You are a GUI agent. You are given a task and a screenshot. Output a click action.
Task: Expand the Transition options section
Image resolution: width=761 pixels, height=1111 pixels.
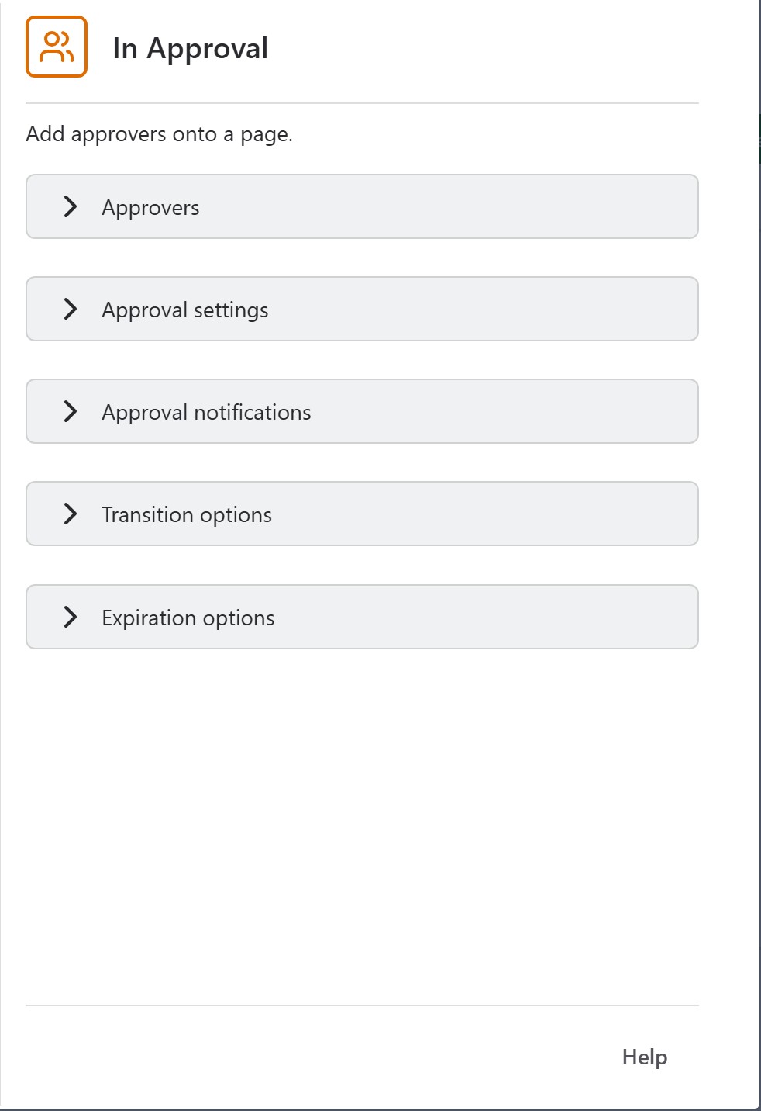pos(362,514)
